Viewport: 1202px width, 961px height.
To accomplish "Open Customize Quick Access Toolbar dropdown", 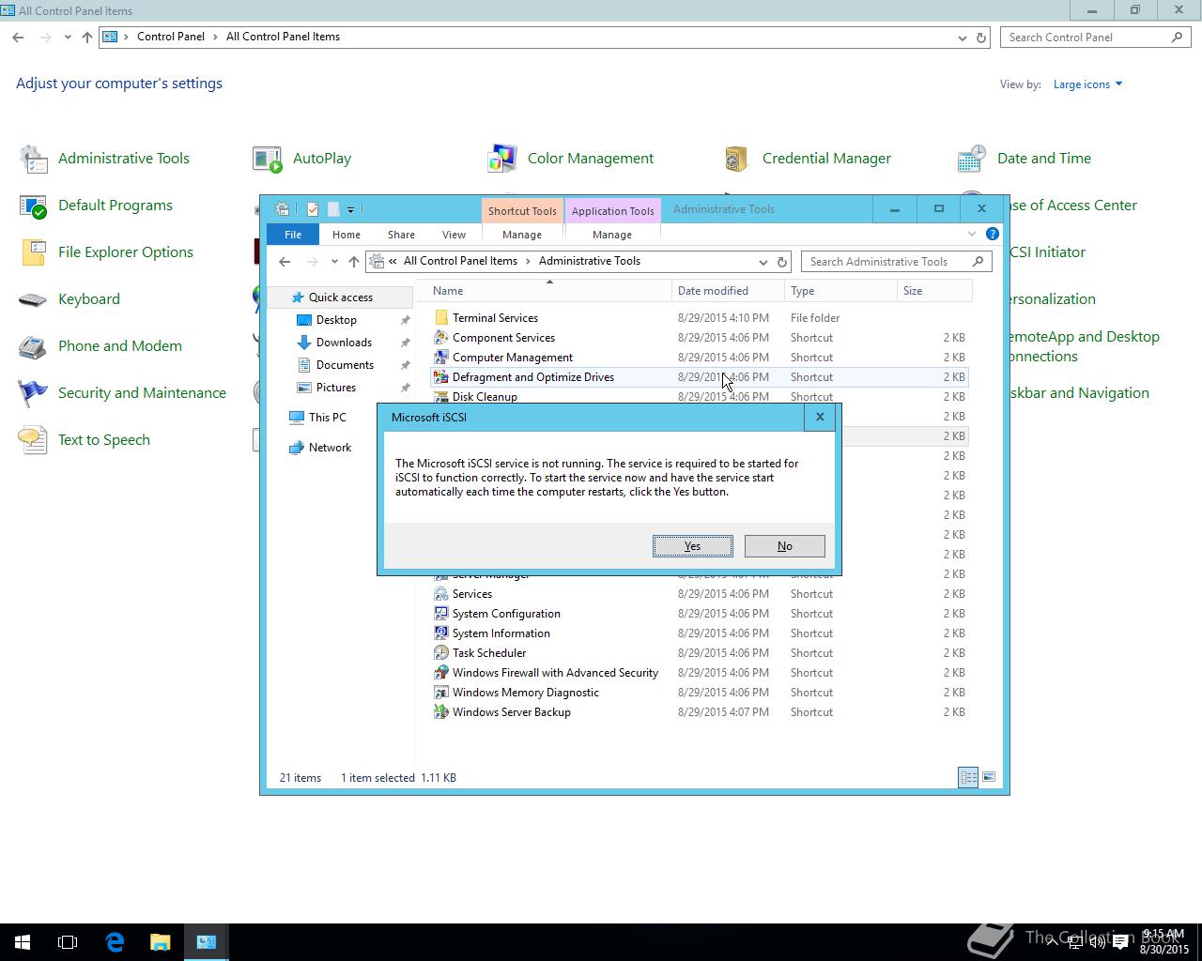I will (350, 209).
